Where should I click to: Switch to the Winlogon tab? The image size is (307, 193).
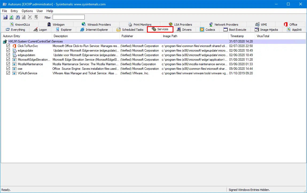click(x=56, y=25)
